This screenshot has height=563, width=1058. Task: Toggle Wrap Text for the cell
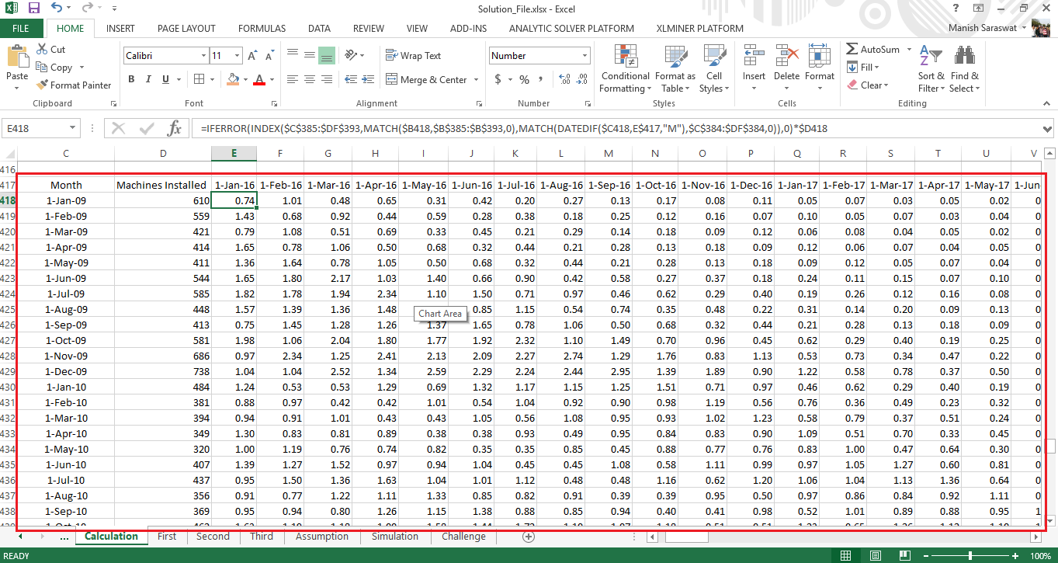tap(413, 56)
